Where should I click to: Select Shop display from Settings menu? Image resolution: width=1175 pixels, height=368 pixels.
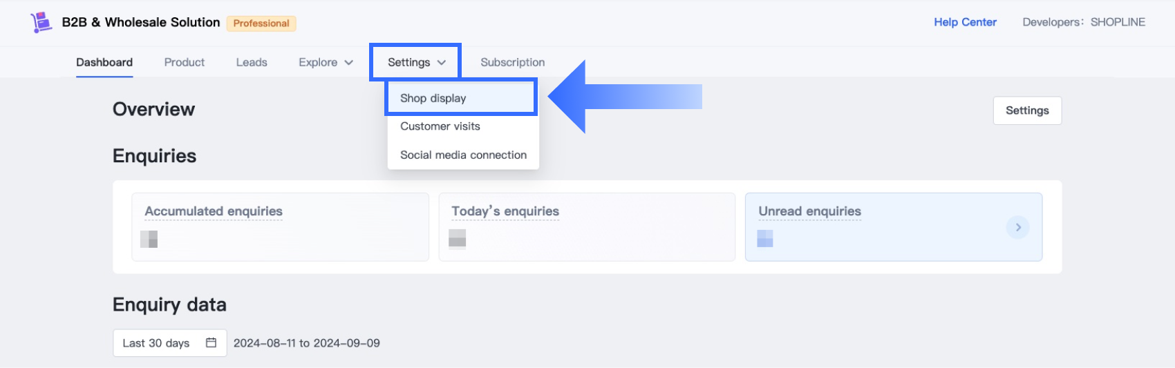433,98
